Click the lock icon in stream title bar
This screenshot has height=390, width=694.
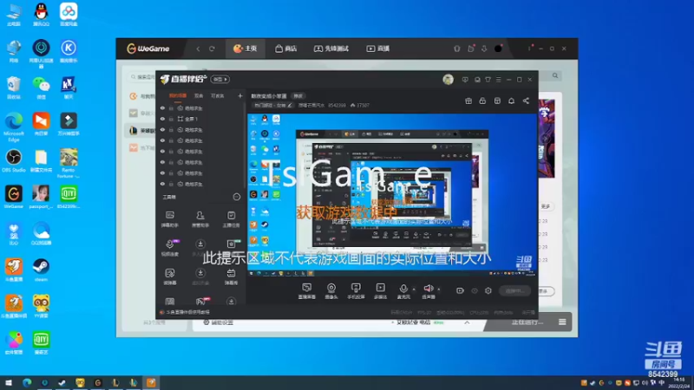click(x=482, y=101)
